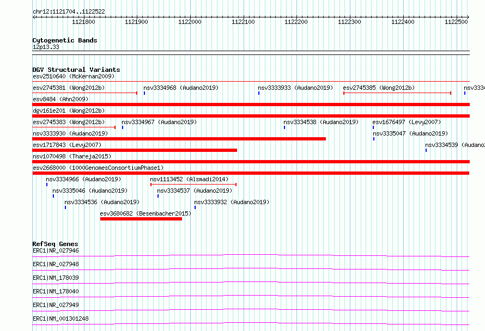Open nsv1070498 (Thareja2015) variant
This screenshot has width=485, height=331.
pos(72,156)
